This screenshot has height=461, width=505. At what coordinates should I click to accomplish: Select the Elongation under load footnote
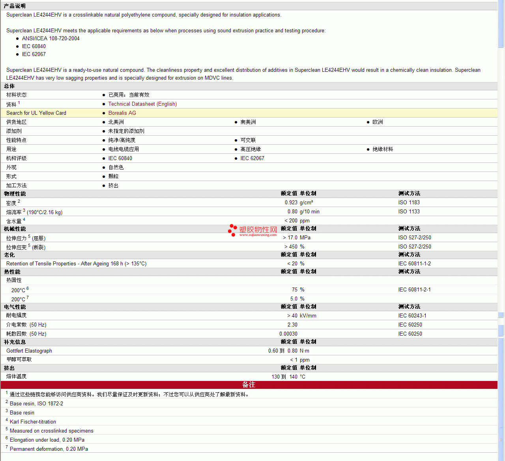coord(47,440)
